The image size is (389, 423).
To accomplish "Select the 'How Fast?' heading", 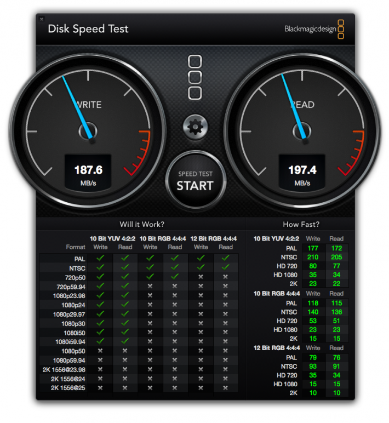I will (x=301, y=224).
